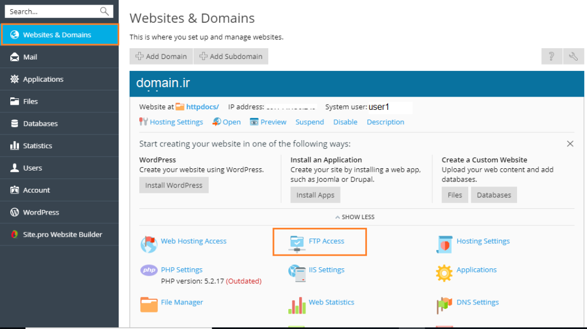Click the Applications gear icon in the grid
The width and height of the screenshot is (587, 329).
pos(445,273)
